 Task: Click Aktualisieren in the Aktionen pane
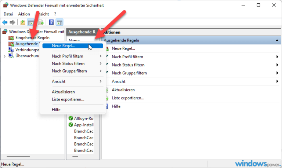tap(123, 90)
